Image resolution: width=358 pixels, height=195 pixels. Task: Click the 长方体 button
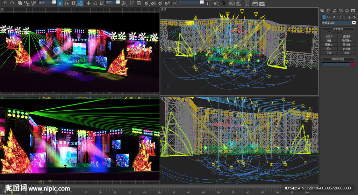[x=329, y=36]
